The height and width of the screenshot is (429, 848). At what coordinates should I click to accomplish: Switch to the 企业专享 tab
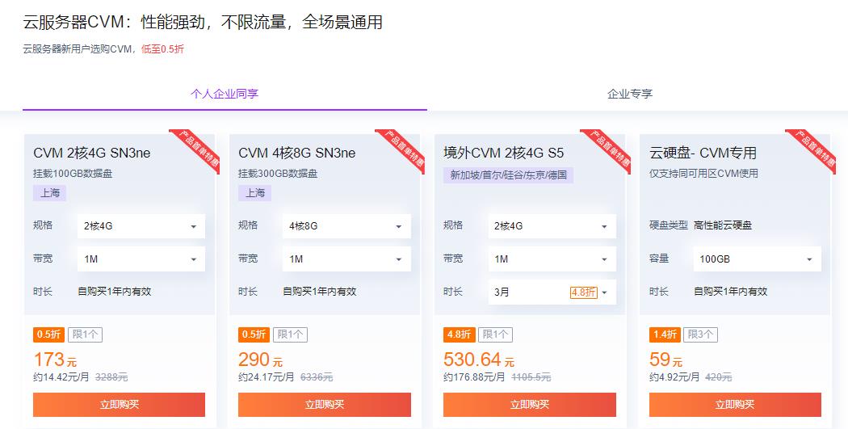629,95
